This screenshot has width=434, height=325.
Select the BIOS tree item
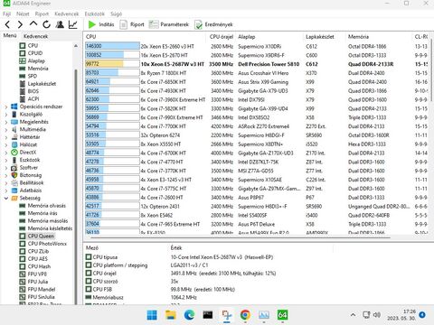tap(29, 91)
